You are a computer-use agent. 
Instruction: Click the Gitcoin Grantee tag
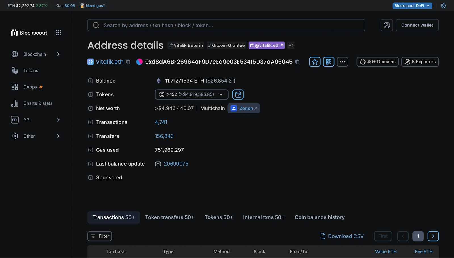click(x=226, y=45)
